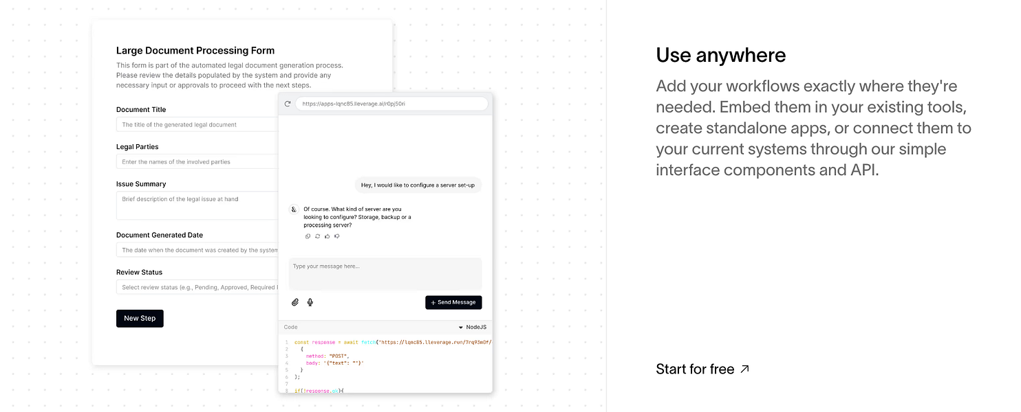
Task: Click the browser URL address bar
Action: [391, 104]
